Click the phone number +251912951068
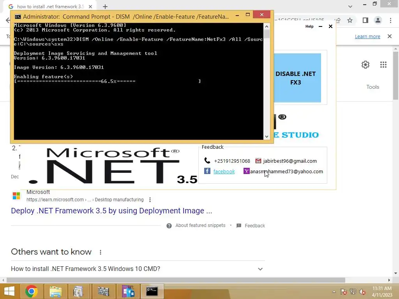The width and height of the screenshot is (399, 299). [x=232, y=161]
